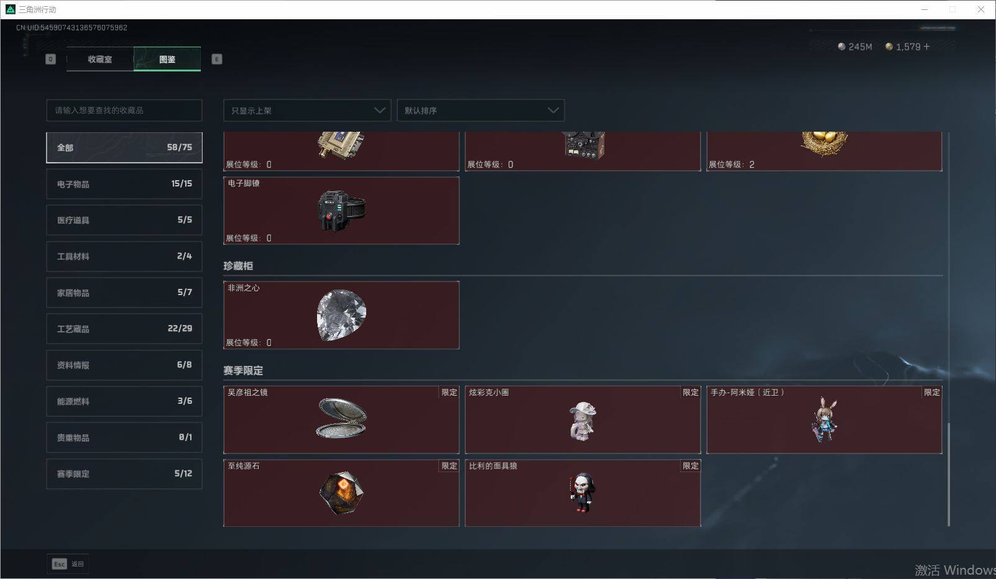Click the 电子脚镣 ankle monitor icon
Image resolution: width=996 pixels, height=579 pixels.
pyautogui.click(x=341, y=211)
